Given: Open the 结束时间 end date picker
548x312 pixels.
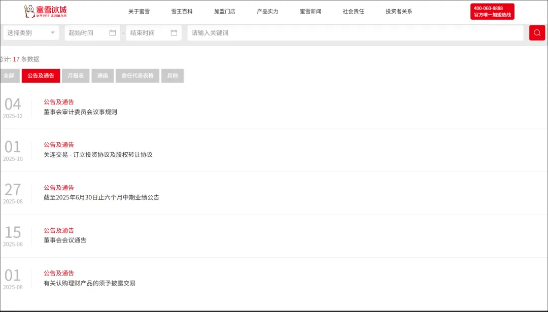Looking at the screenshot, I should coord(147,33).
